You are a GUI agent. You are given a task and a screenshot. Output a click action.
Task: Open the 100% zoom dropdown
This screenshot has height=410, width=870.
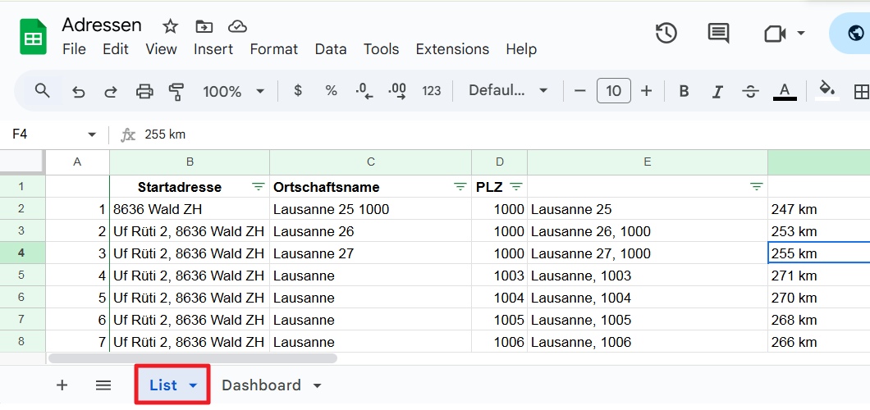[x=234, y=91]
